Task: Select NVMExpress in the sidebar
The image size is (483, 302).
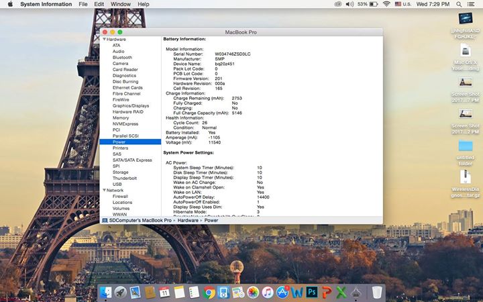Action: click(125, 124)
